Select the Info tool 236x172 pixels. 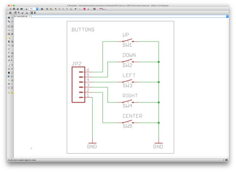coord(9,18)
